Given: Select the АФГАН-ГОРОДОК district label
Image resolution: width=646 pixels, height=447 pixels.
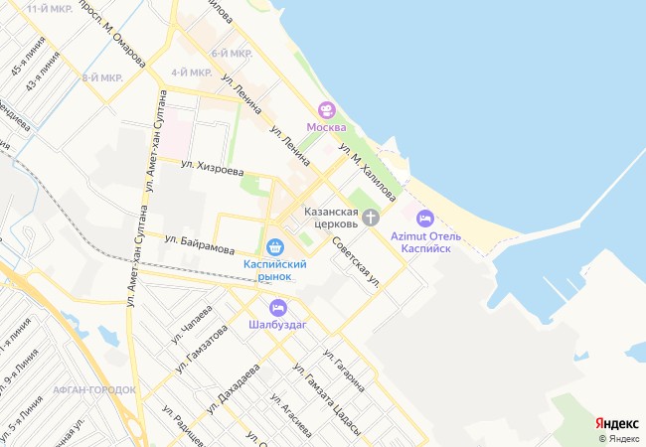Looking at the screenshot, I should pyautogui.click(x=94, y=389).
